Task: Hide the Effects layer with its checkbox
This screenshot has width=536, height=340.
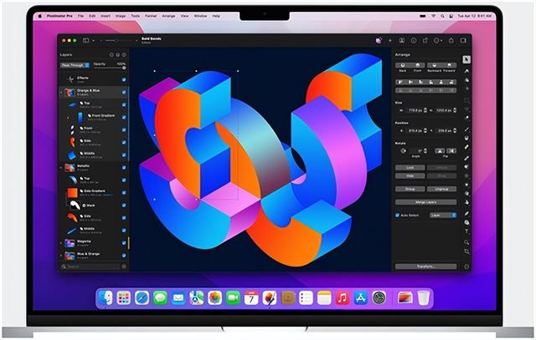Action: (x=124, y=79)
